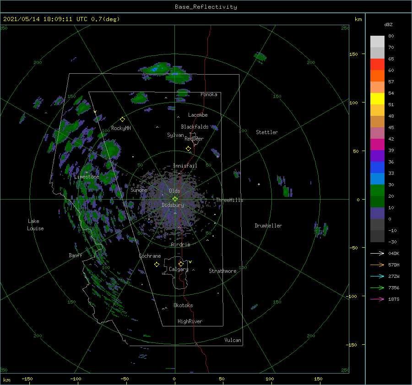
Task: Select the slate 10-0 dBZ swatch
Action: [x=377, y=213]
